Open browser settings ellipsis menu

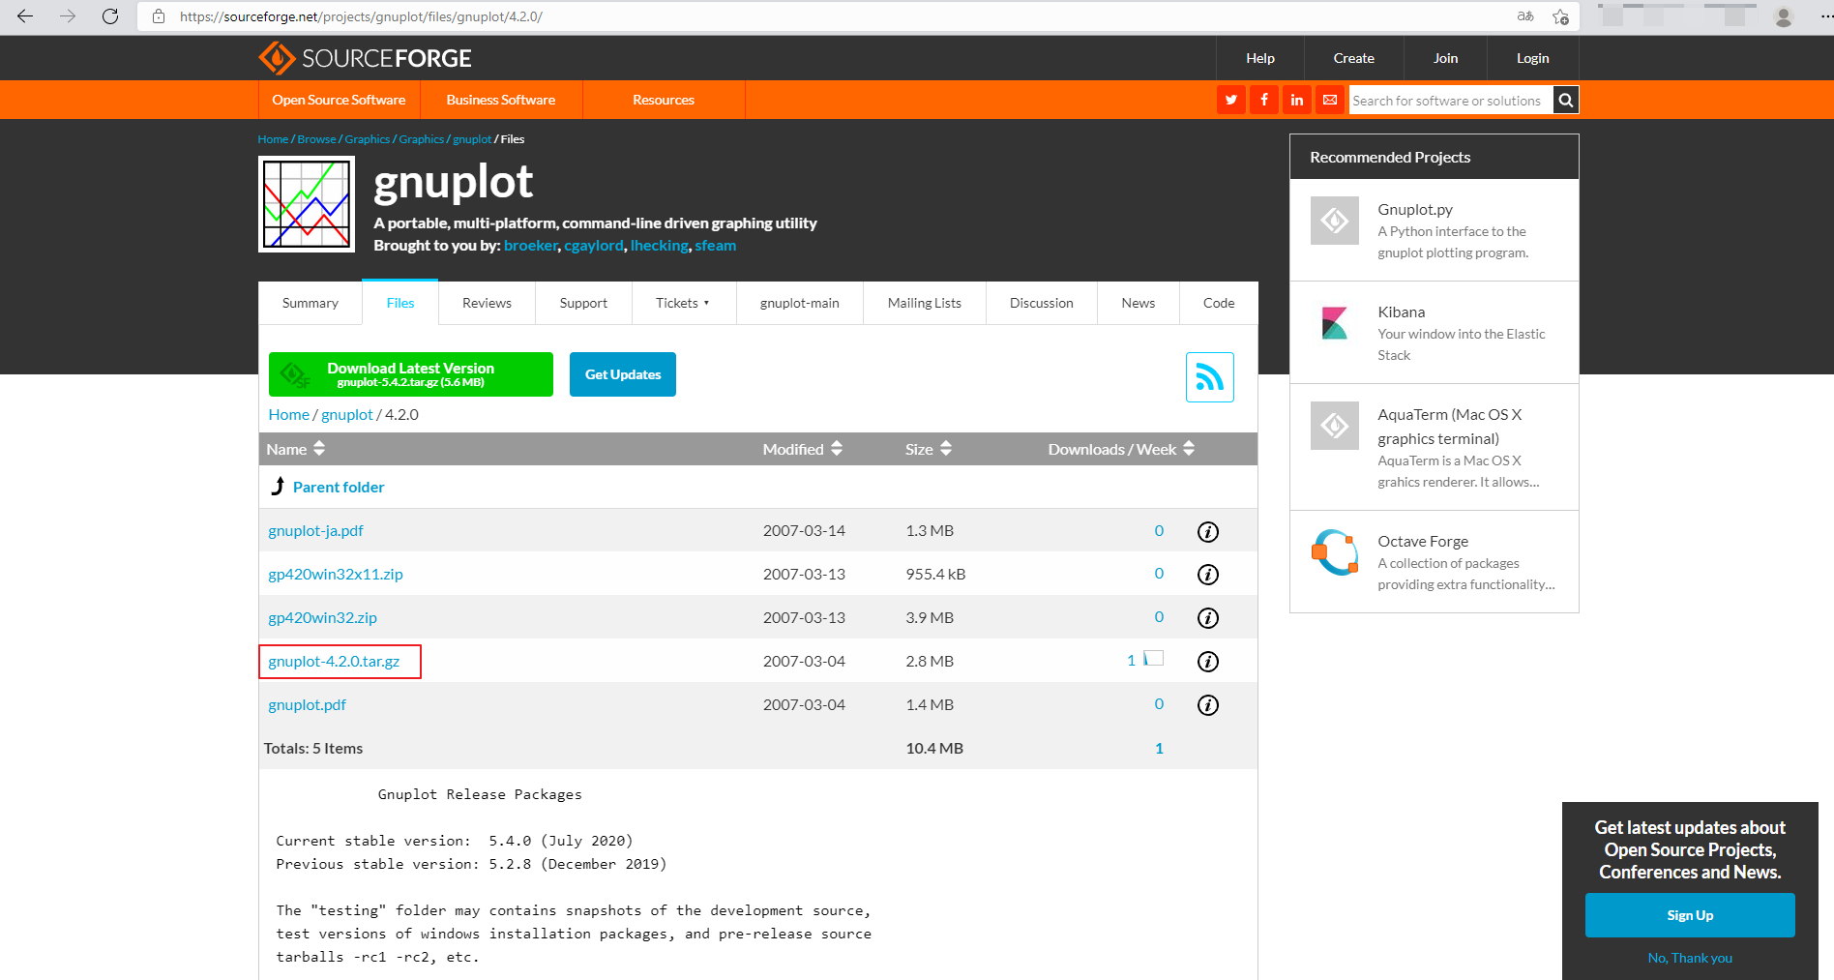pyautogui.click(x=1826, y=16)
